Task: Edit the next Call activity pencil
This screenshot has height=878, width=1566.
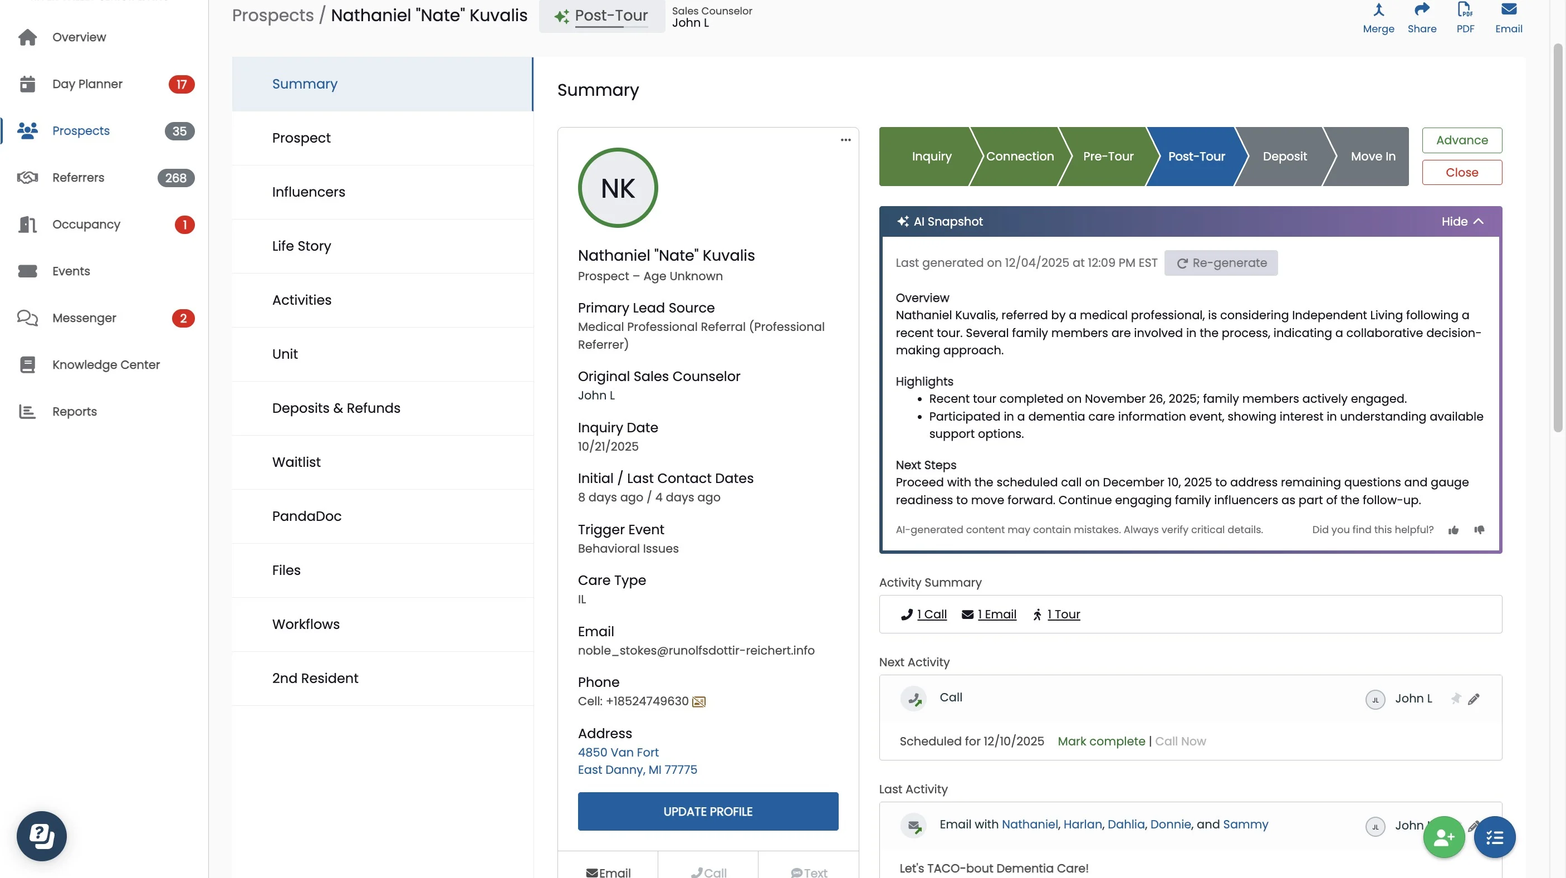Action: pyautogui.click(x=1474, y=699)
